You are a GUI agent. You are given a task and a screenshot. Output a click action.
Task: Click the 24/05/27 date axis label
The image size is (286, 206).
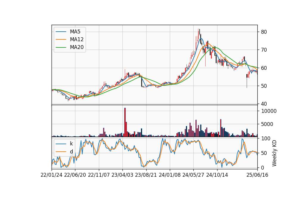click(x=193, y=175)
